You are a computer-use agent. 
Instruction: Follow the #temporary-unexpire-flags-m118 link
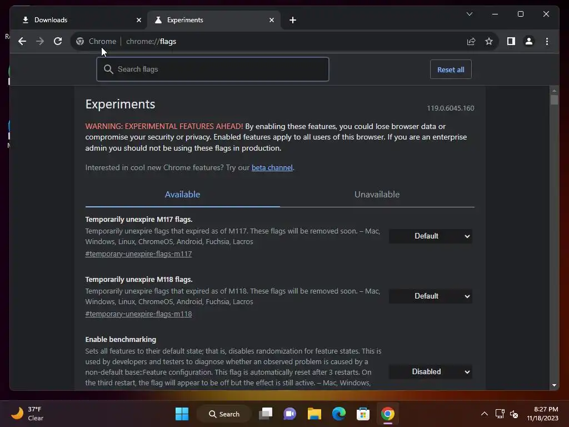coord(138,314)
